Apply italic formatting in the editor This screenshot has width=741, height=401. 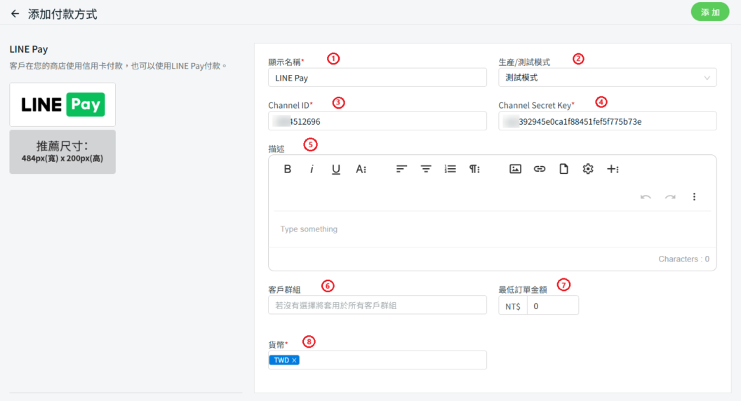click(x=312, y=169)
